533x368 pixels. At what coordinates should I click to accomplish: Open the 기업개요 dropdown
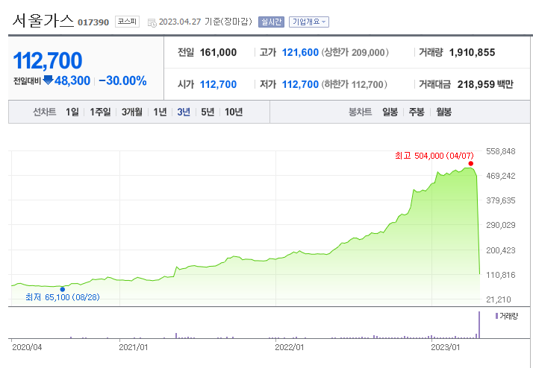(x=308, y=22)
